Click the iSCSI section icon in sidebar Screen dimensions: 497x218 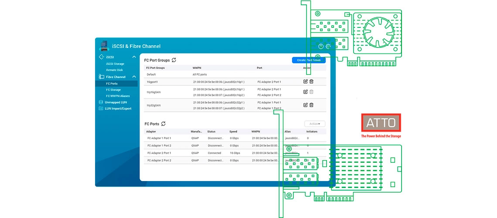[x=102, y=57]
